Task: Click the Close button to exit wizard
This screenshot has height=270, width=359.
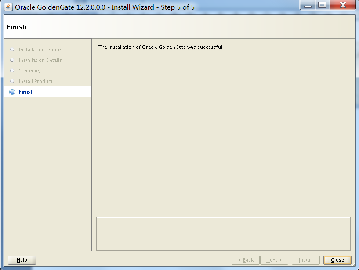Action: pos(337,260)
